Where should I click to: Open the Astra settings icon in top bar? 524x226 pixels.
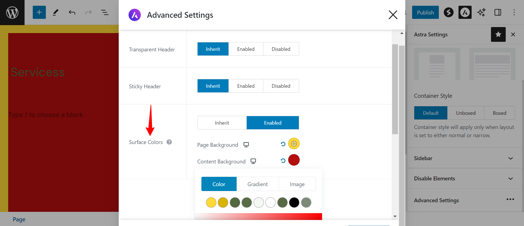[x=465, y=12]
